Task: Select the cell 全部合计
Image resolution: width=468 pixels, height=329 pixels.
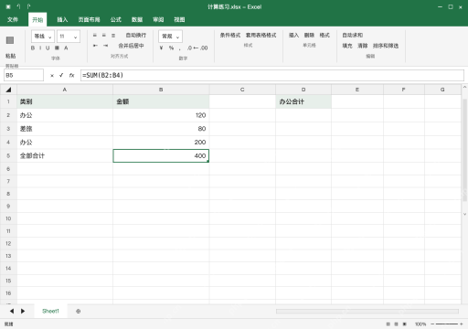Action: (65, 155)
